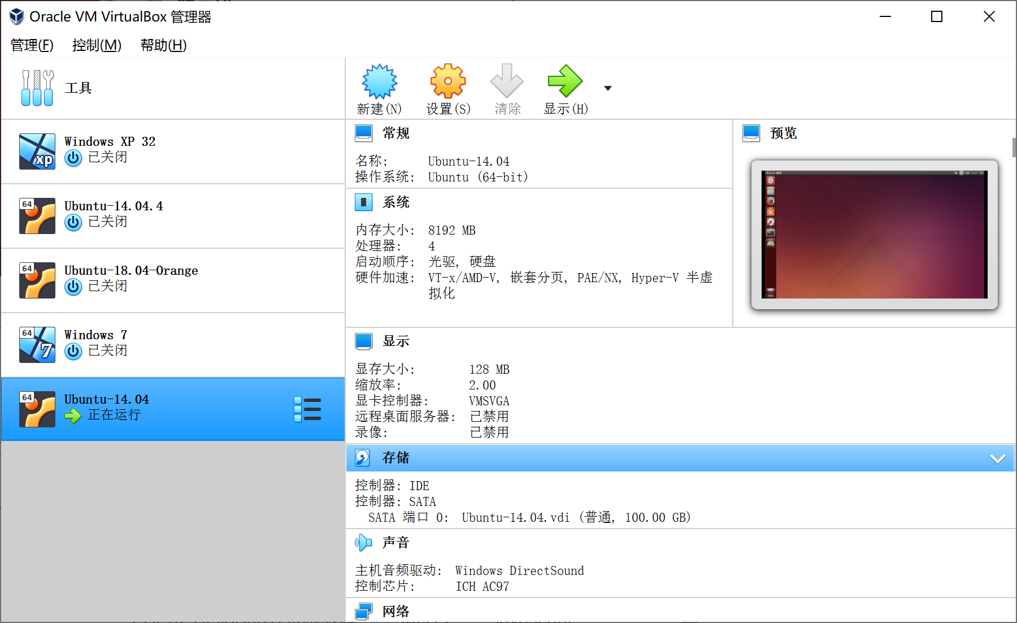Click the Tools (工具) icon
Screen dimensions: 1017x623
37,88
